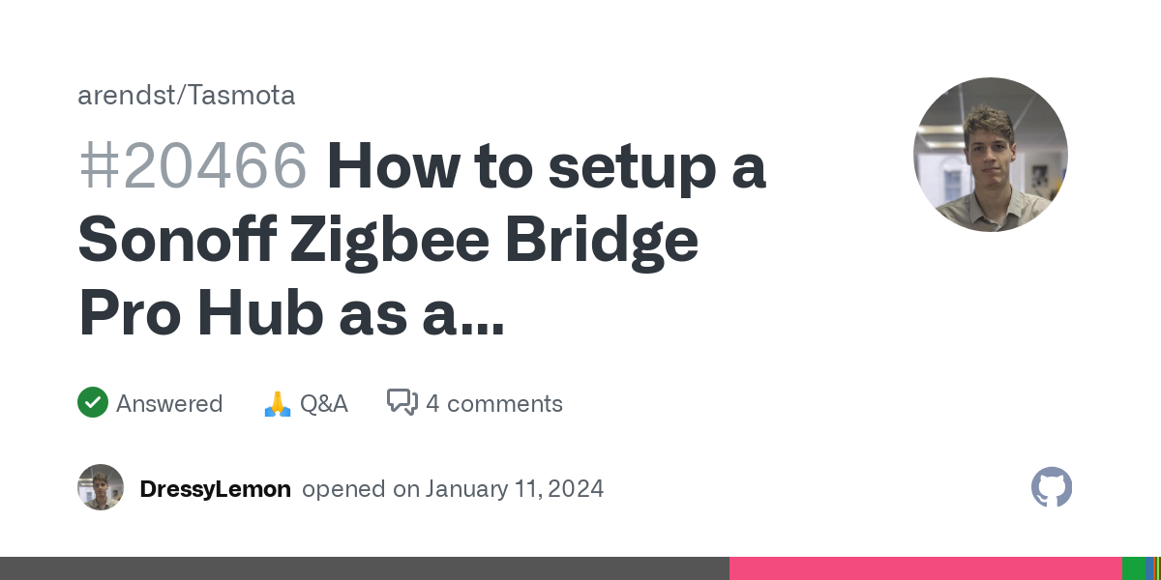This screenshot has height=580, width=1161.
Task: Select the dark gray language bar segment
Action: [365, 568]
